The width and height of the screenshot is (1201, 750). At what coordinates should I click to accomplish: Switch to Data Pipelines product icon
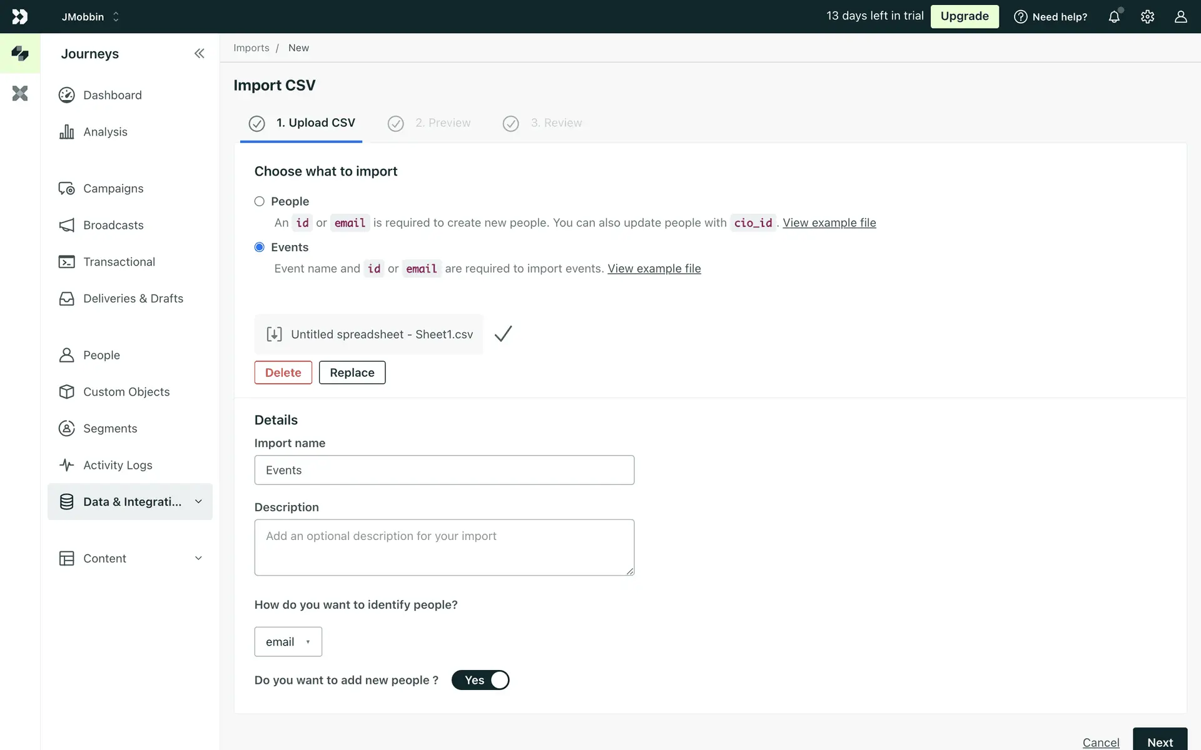pyautogui.click(x=20, y=94)
